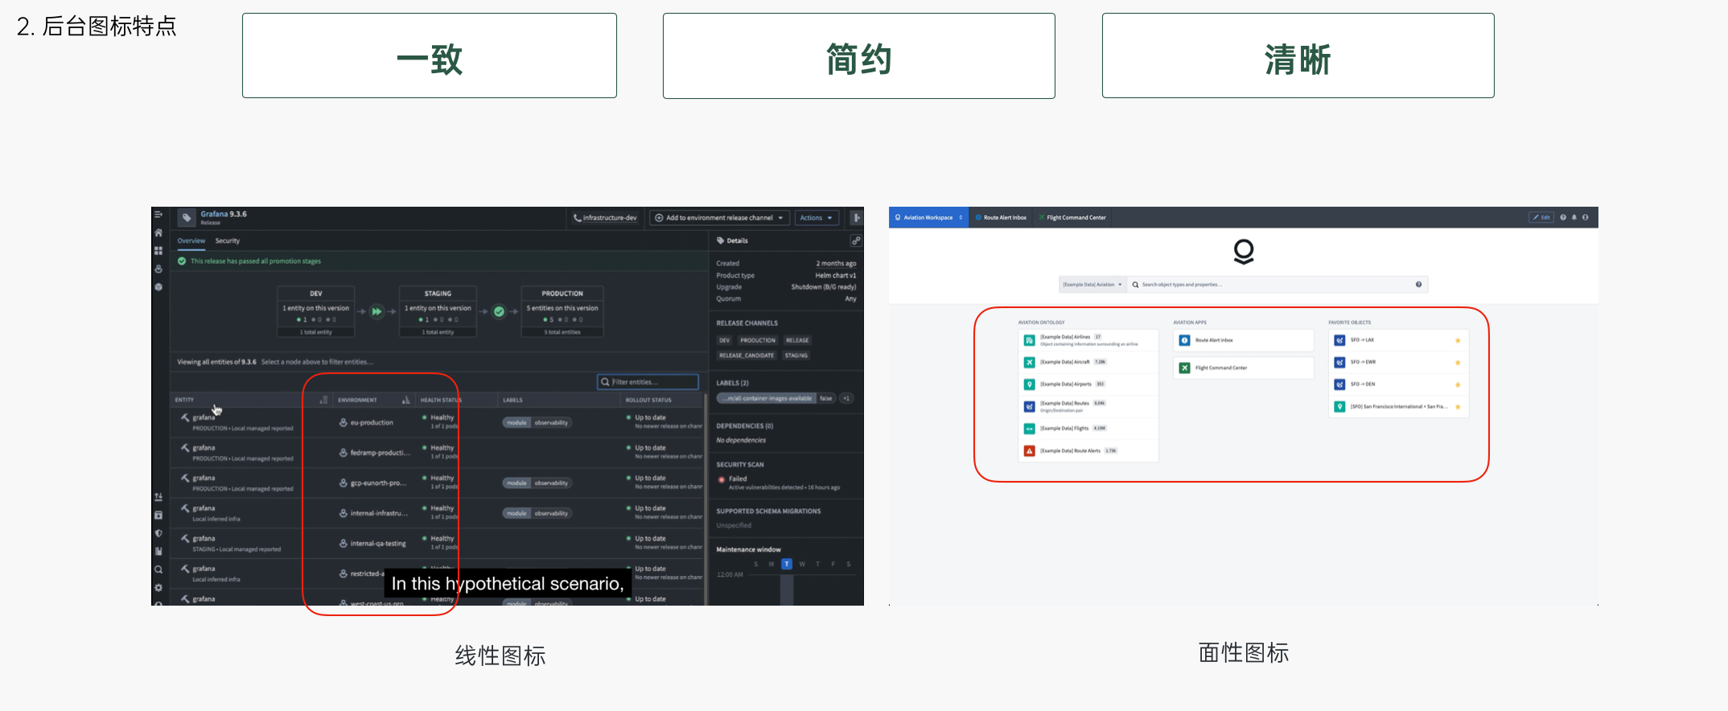Toggle star on San Francisco International row
The width and height of the screenshot is (1728, 711).
pos(1458,407)
